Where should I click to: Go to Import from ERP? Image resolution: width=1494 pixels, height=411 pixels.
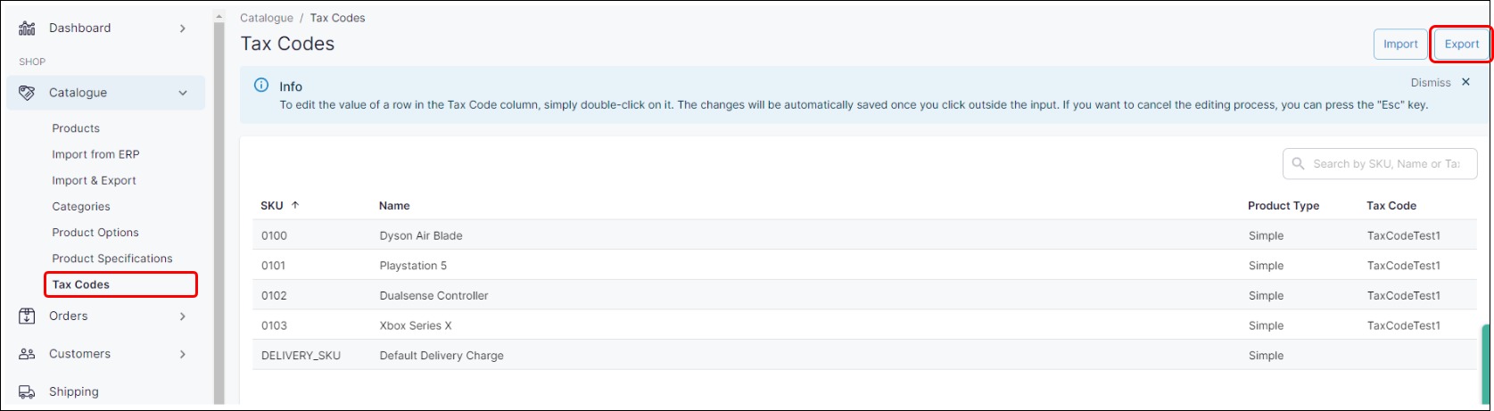point(95,154)
